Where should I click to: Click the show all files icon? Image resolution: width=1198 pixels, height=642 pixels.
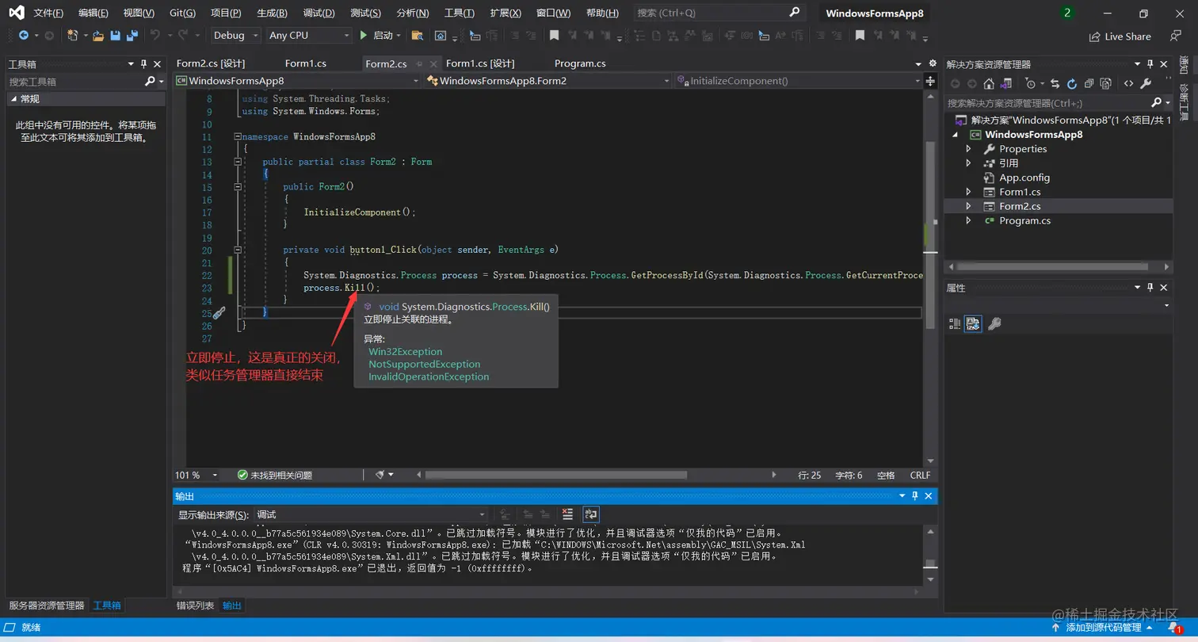click(x=1106, y=83)
